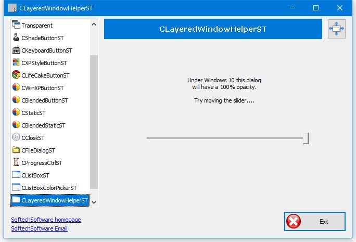Screen dimensions: 356x242
Task: Click the list scroll down arrow
Action: click(94, 202)
